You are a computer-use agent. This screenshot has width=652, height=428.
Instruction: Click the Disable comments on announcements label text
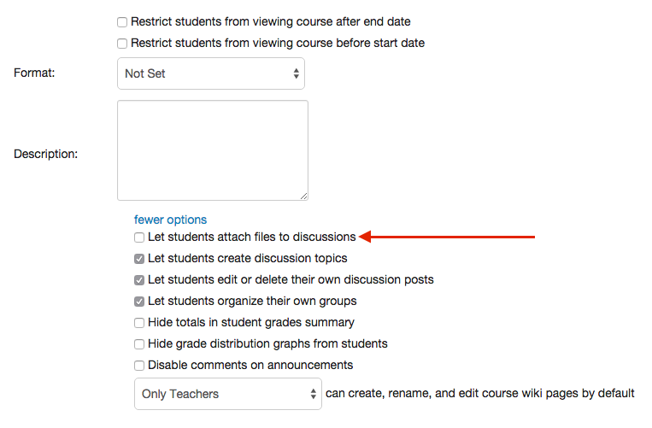pos(250,366)
